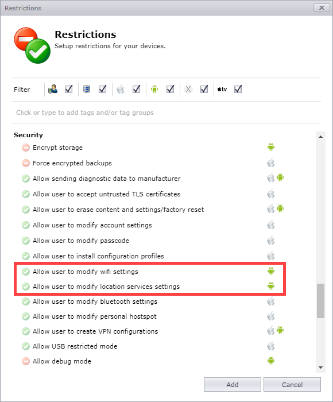
Task: Click the Apple TV filter icon
Action: click(222, 89)
